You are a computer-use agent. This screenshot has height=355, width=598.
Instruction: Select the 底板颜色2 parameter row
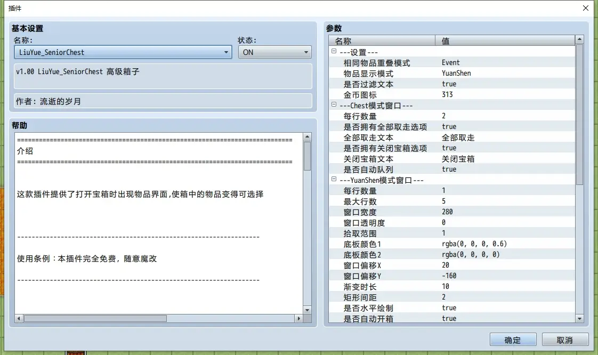(452, 254)
